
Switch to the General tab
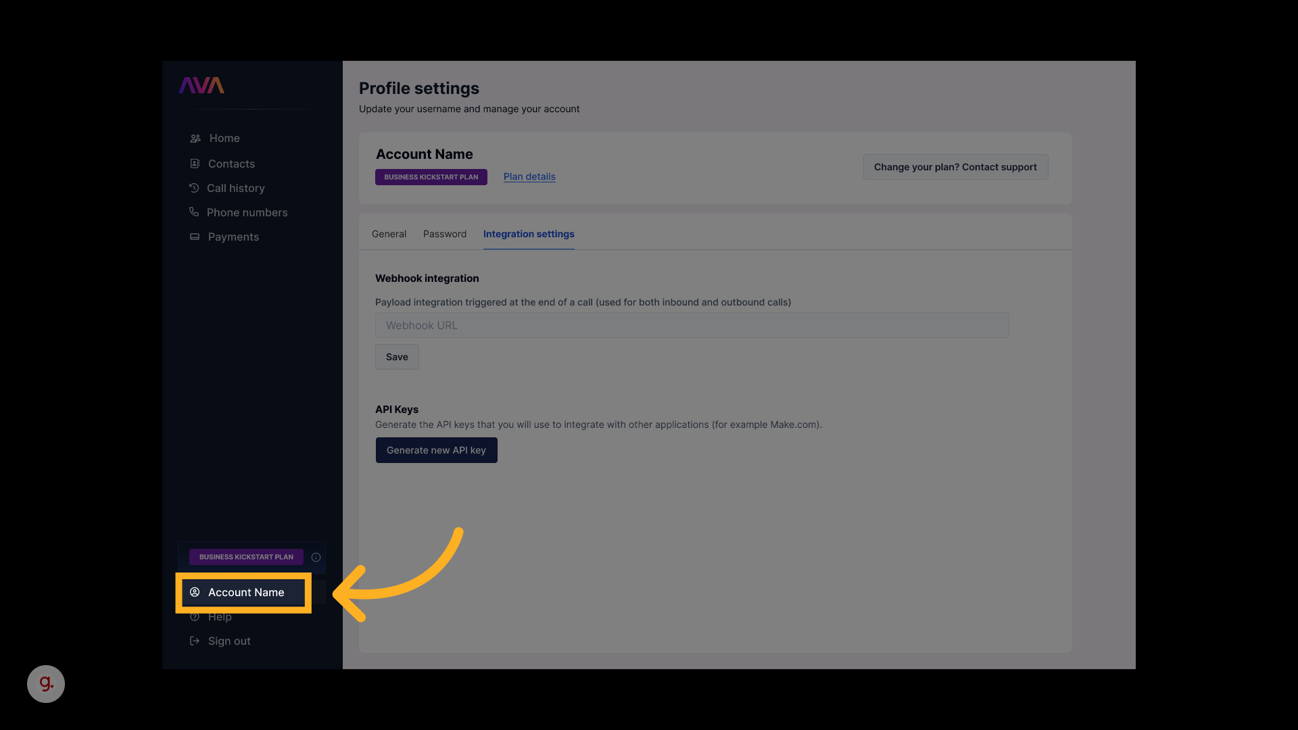point(389,234)
